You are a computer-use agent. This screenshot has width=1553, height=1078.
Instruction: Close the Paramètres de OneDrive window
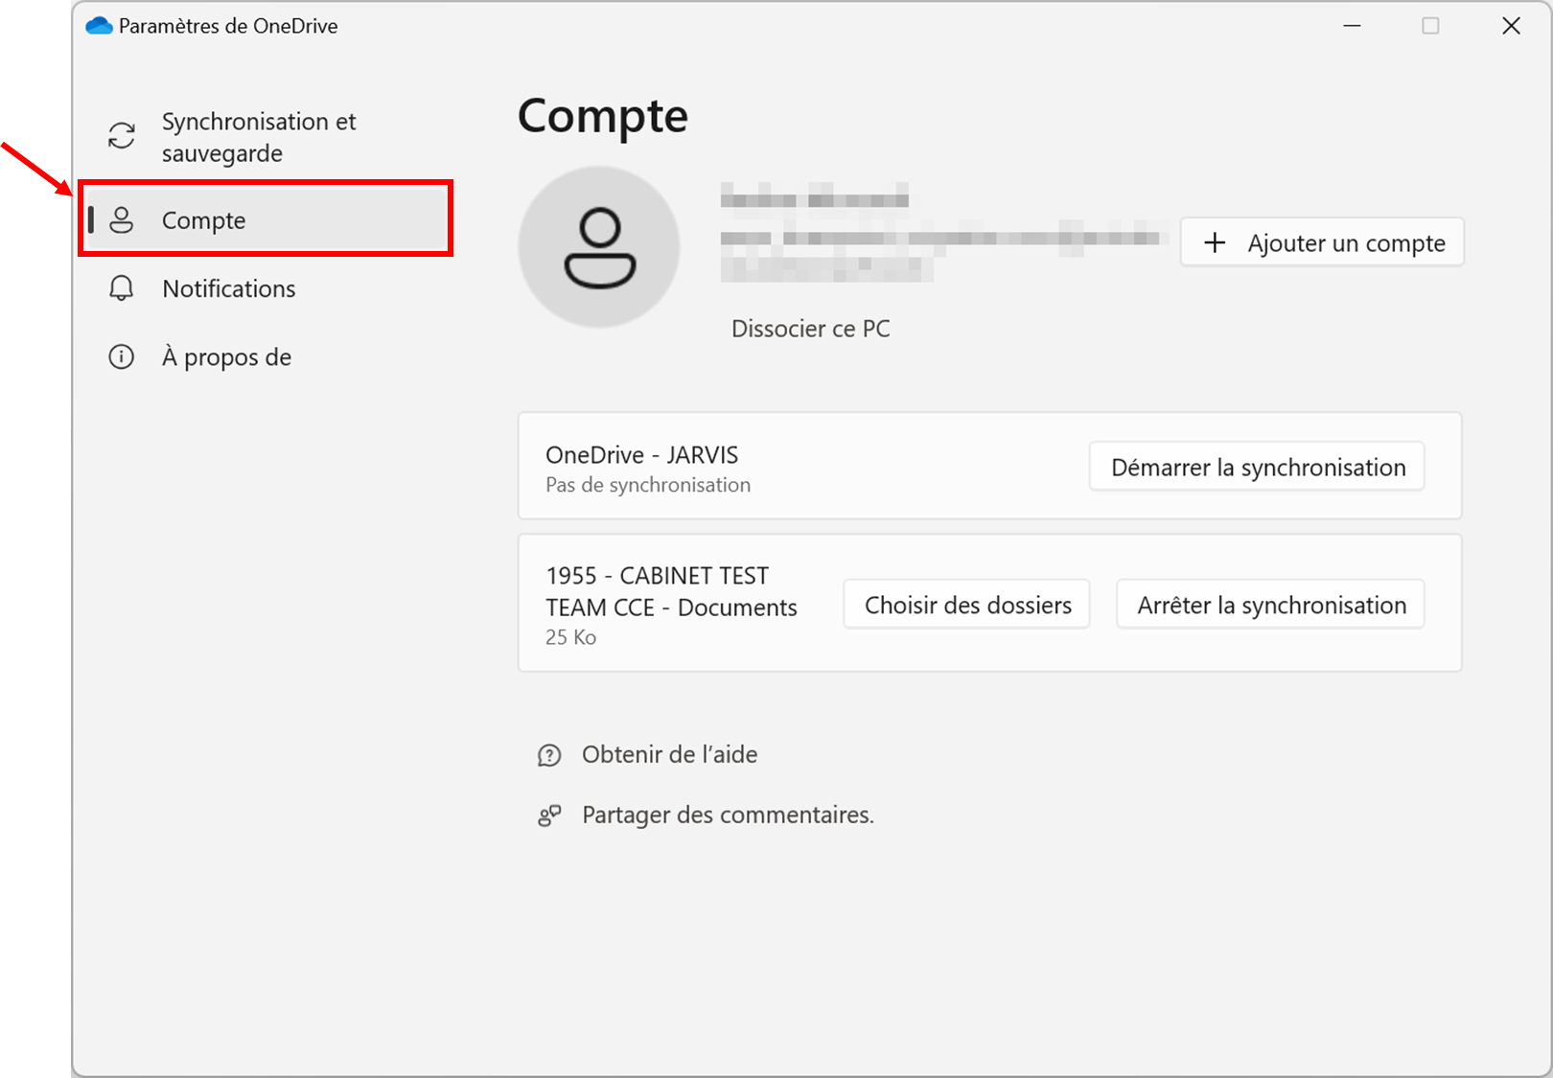click(1512, 26)
